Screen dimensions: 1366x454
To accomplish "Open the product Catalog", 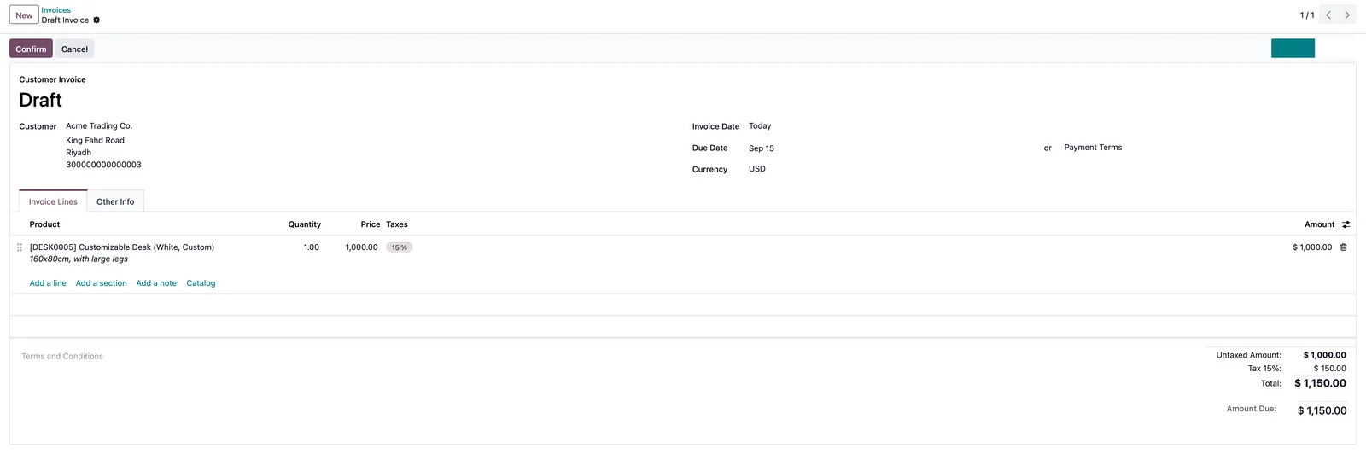I will click(x=201, y=283).
